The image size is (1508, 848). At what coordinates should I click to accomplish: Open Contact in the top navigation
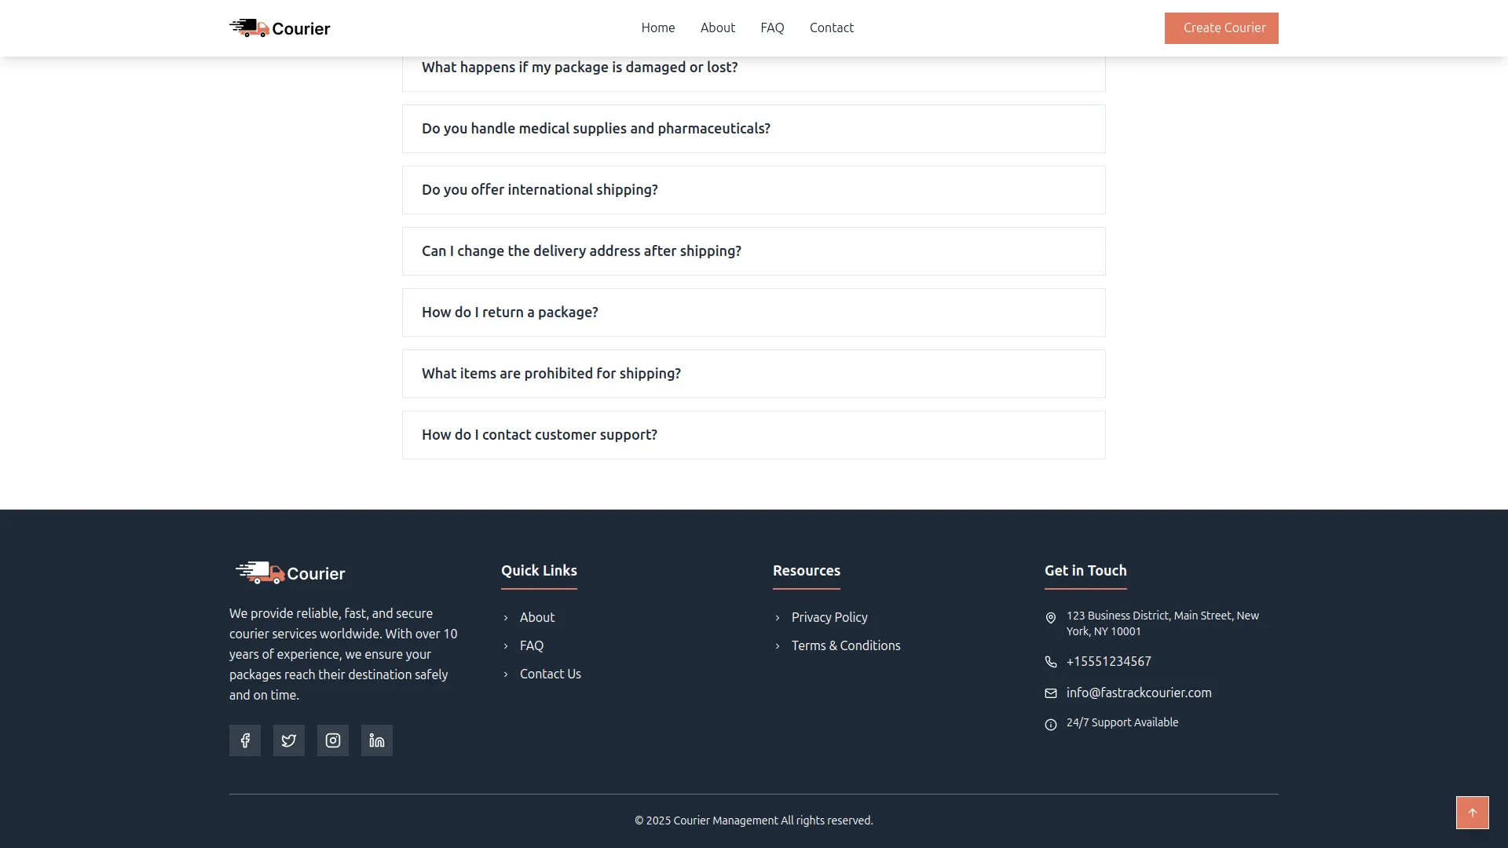pos(831,27)
